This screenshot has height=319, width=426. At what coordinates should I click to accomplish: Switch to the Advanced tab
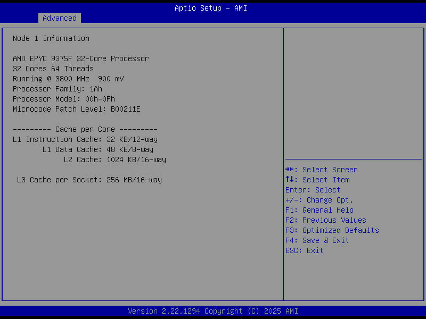(59, 18)
